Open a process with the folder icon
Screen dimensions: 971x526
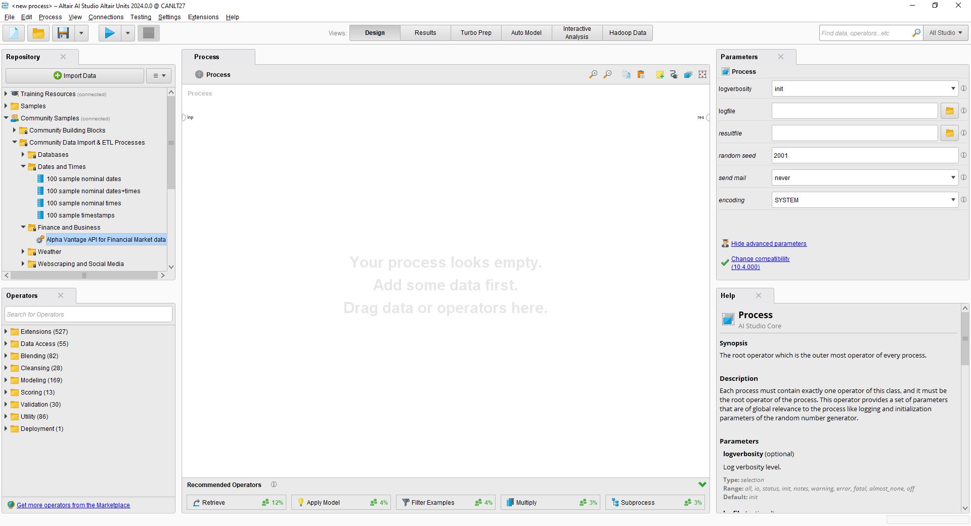click(38, 33)
